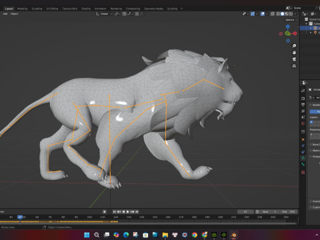The image size is (320, 240).
Task: Open the Tool properties tab
Action: coord(303,91)
